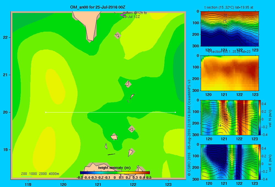
Task: Select the eastern endpoint of the white transect
Action: (175, 112)
